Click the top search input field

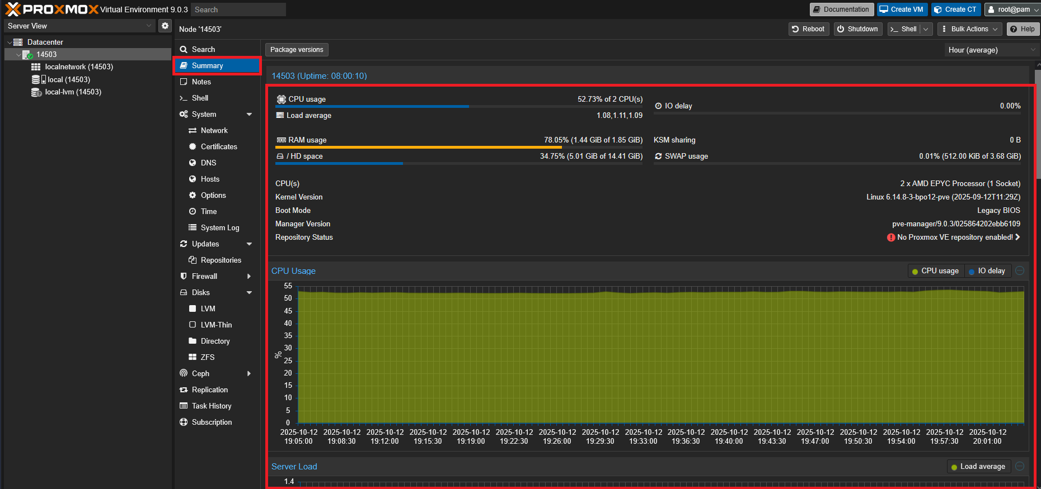pos(238,10)
